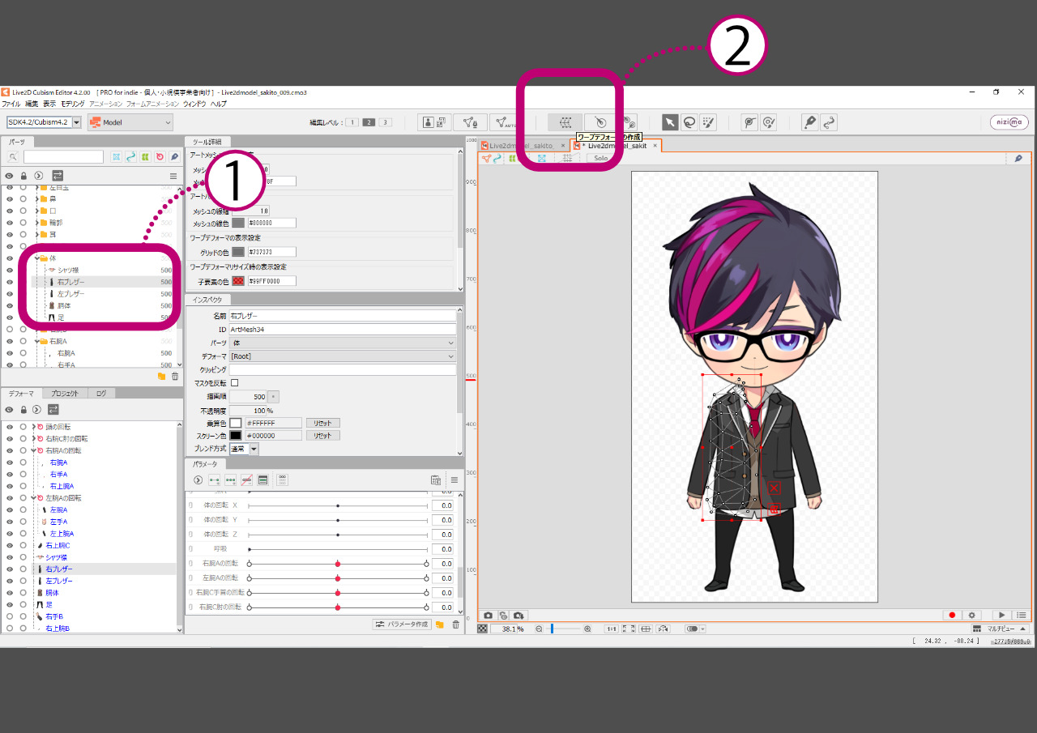The height and width of the screenshot is (733, 1037).
Task: Click the parts search input field
Action: [x=63, y=156]
